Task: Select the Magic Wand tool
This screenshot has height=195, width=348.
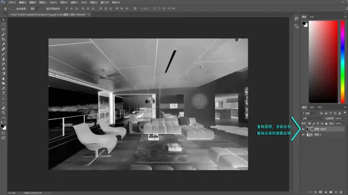Action: pyautogui.click(x=3, y=34)
